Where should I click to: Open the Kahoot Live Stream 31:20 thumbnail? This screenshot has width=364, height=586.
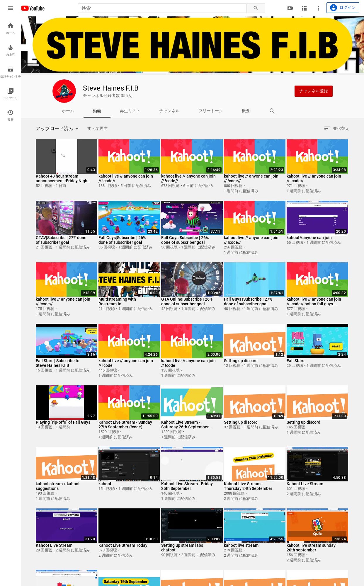pyautogui.click(x=67, y=526)
